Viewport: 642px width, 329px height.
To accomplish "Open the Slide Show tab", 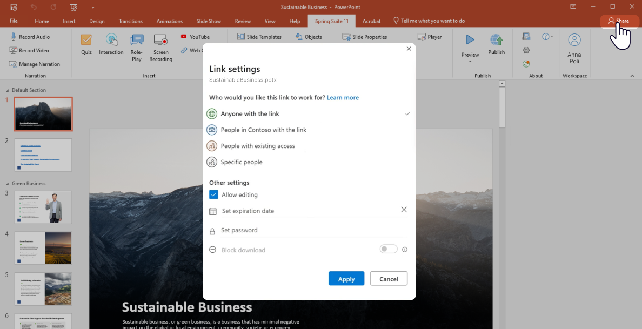I will [x=209, y=21].
